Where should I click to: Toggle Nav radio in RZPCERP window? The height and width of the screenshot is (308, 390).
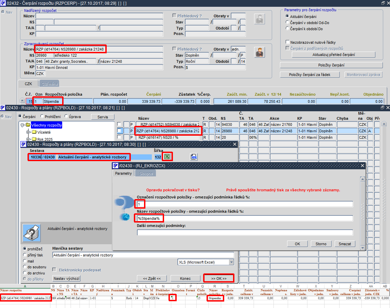(3, 12)
